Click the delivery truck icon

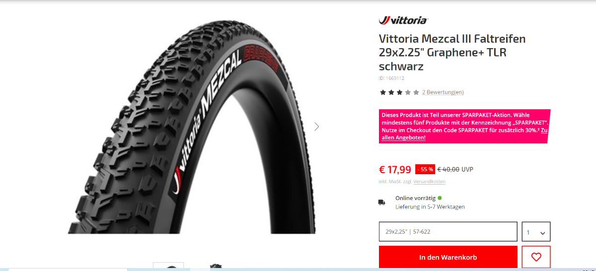point(381,202)
